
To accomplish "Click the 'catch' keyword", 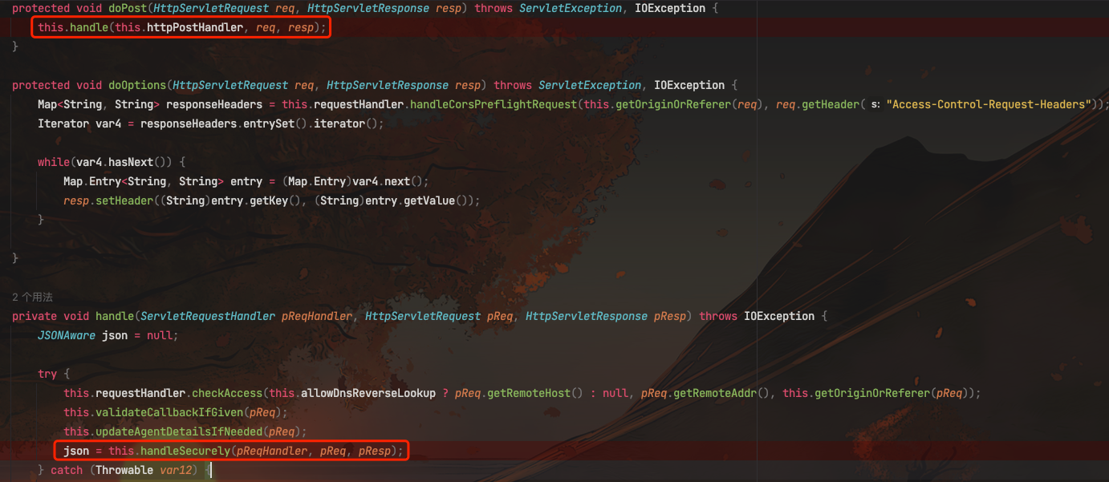I will click(67, 470).
